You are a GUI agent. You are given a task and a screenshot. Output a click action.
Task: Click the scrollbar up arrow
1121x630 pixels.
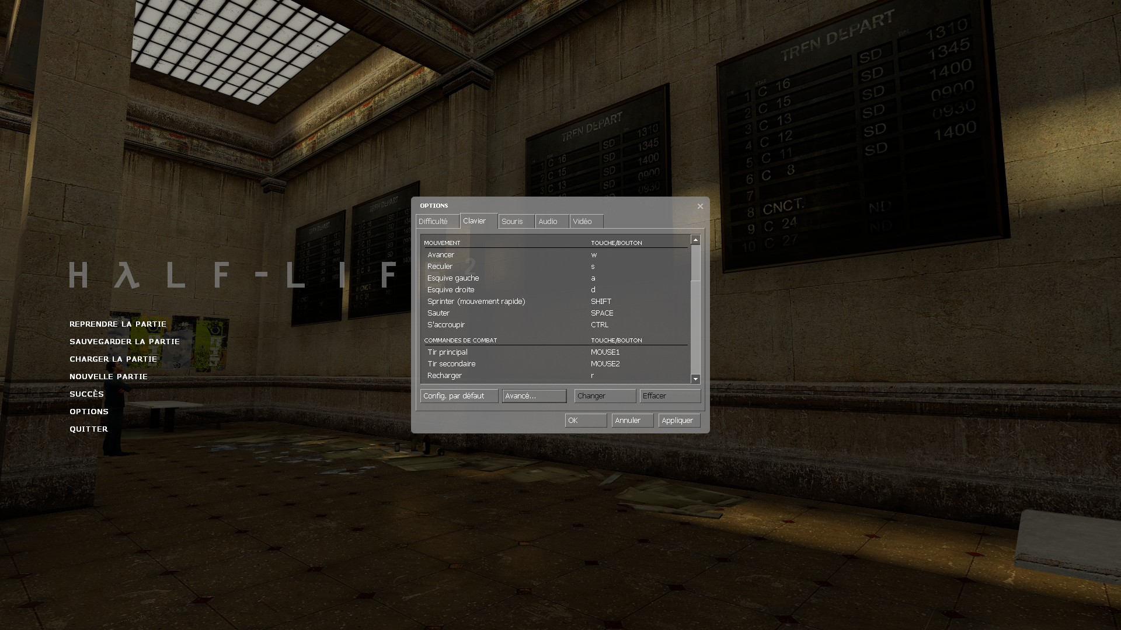tap(695, 240)
